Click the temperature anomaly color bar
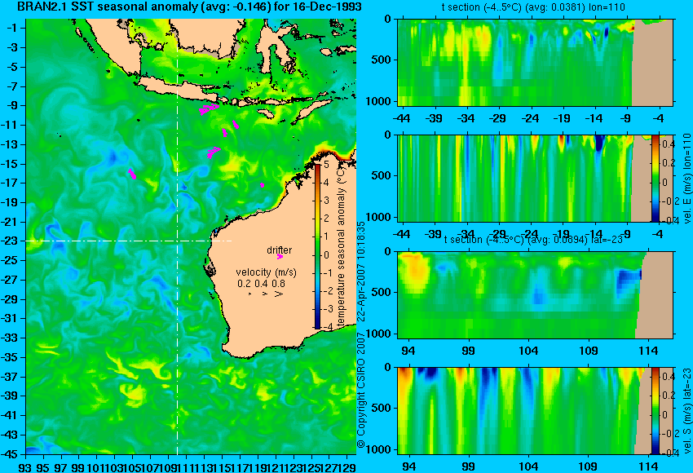This screenshot has height=473, width=693. (x=317, y=246)
